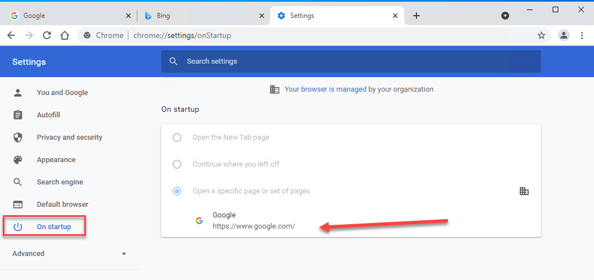Image resolution: width=594 pixels, height=280 pixels.
Task: Click the Chrome site info icon in the address bar
Action: click(x=87, y=36)
